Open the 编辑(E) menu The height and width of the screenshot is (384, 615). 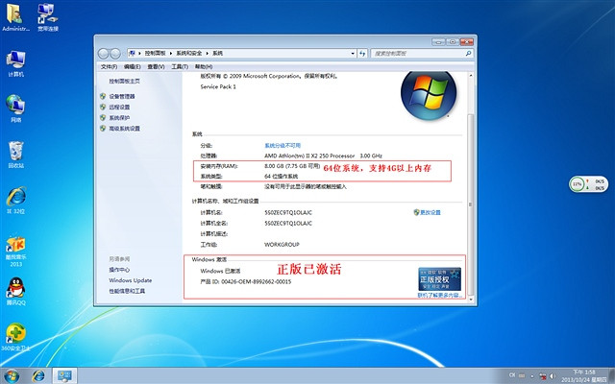[x=133, y=66]
